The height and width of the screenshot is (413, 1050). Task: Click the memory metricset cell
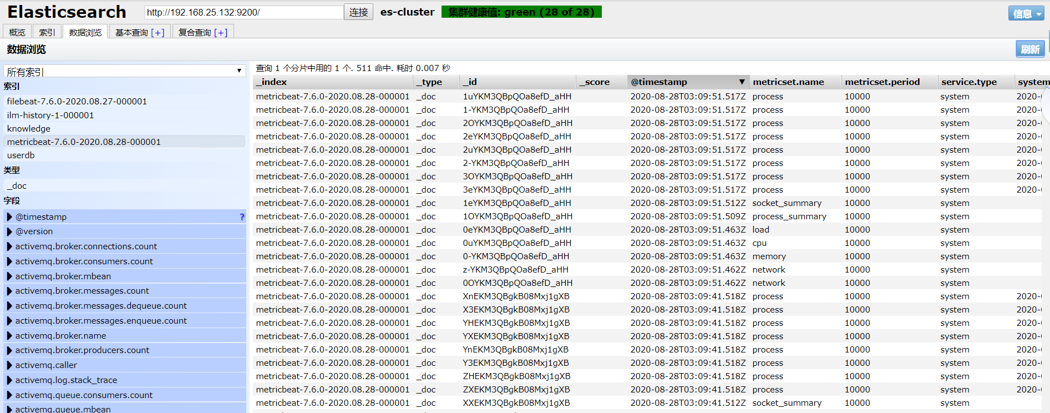pyautogui.click(x=769, y=256)
